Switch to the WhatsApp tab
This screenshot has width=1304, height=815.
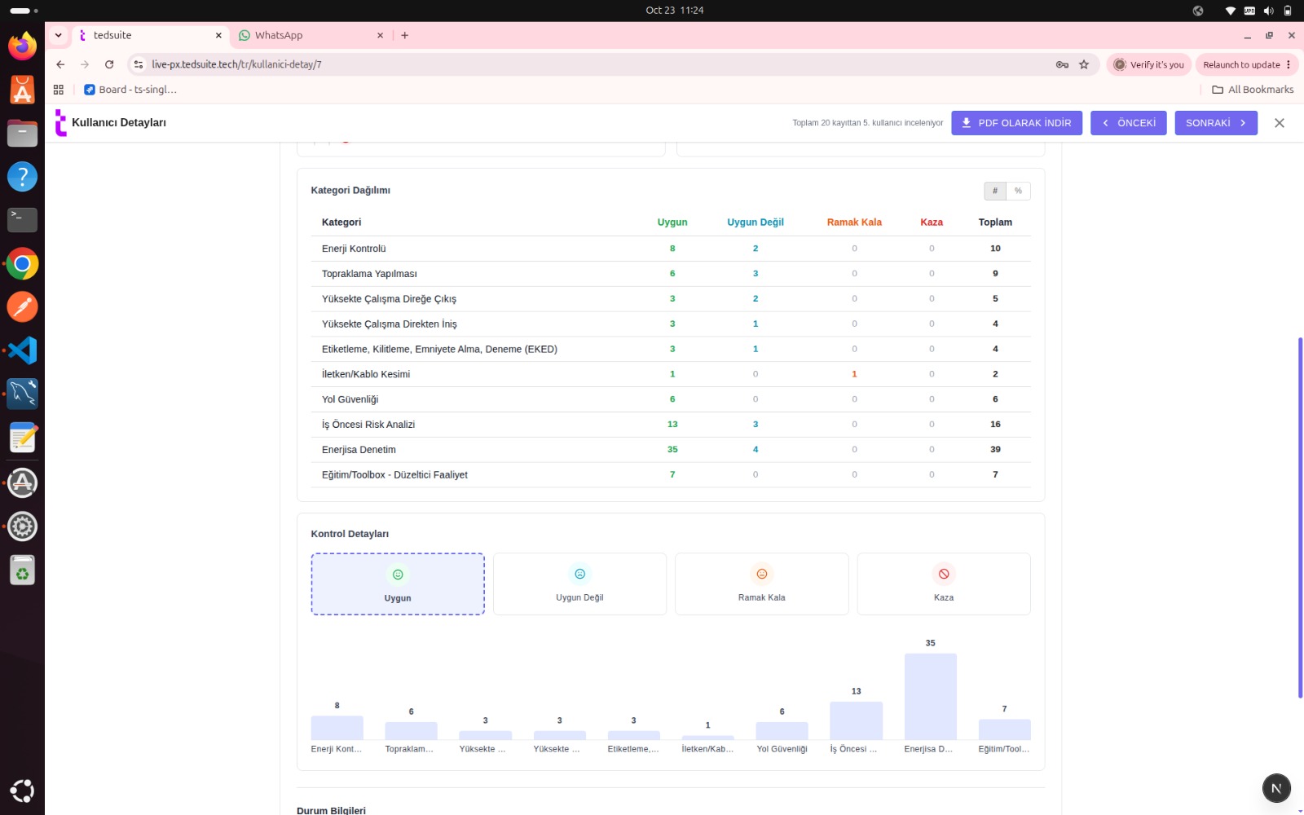[x=311, y=35]
